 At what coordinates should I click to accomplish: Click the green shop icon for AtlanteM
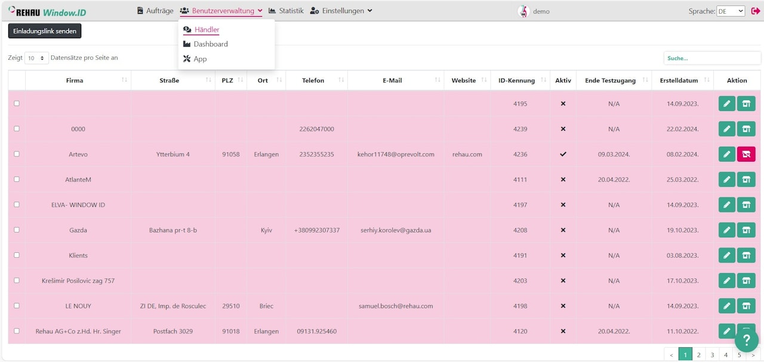click(x=746, y=180)
